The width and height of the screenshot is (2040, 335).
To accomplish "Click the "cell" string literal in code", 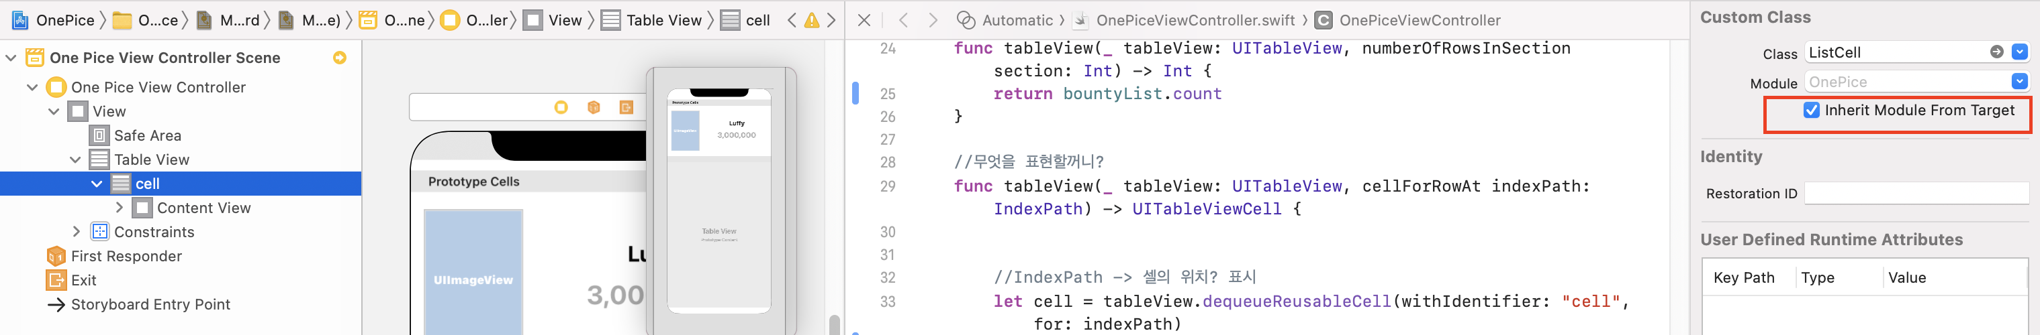I will (1590, 301).
